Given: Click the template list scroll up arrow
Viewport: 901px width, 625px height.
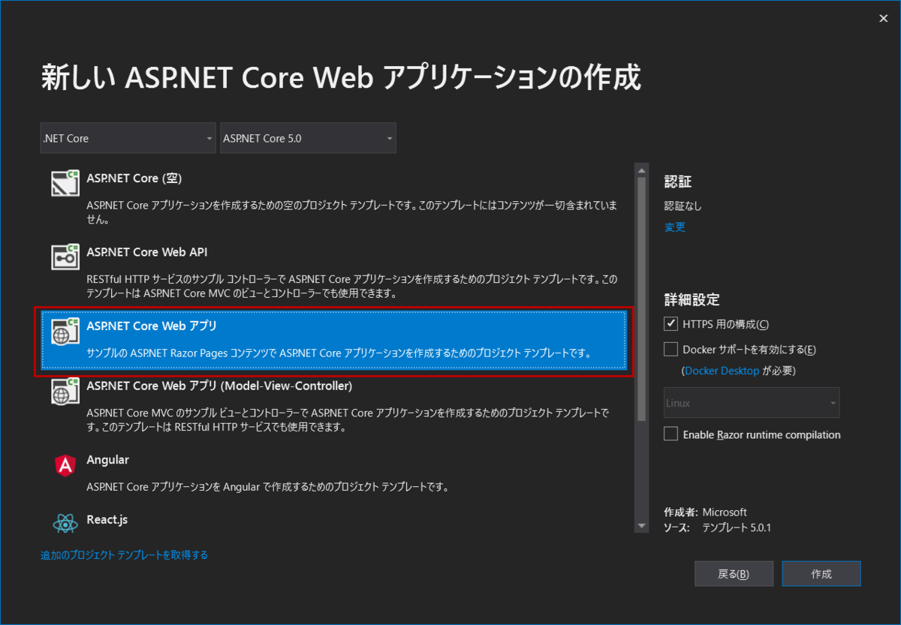Looking at the screenshot, I should [x=641, y=170].
